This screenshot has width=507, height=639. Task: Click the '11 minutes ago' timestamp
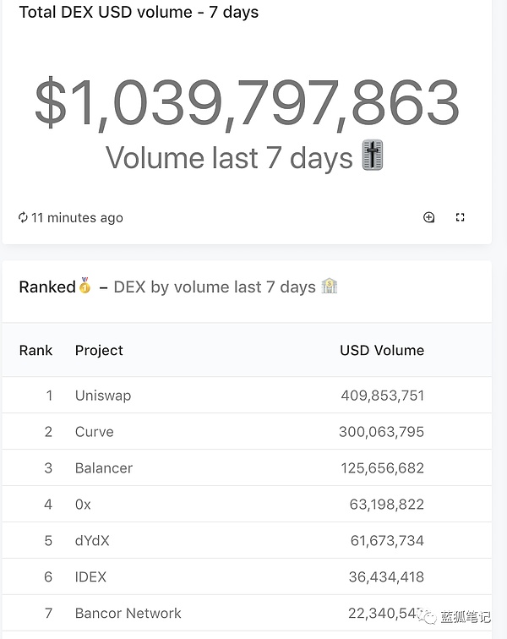(x=77, y=218)
